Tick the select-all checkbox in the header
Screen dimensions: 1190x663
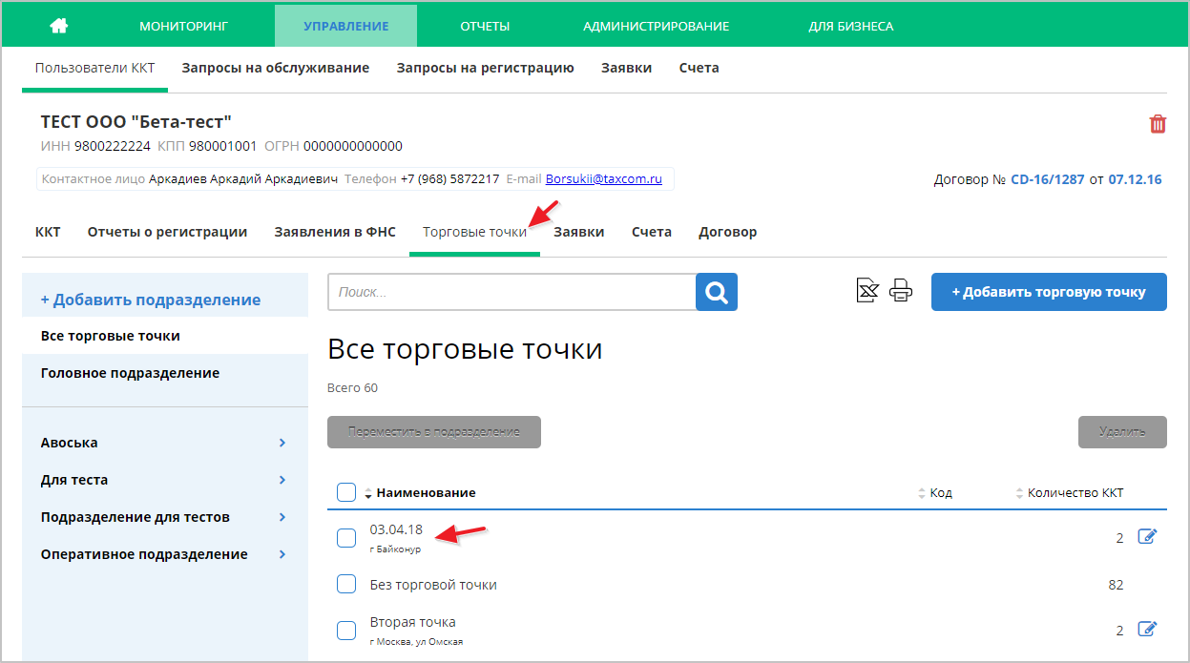pos(346,492)
